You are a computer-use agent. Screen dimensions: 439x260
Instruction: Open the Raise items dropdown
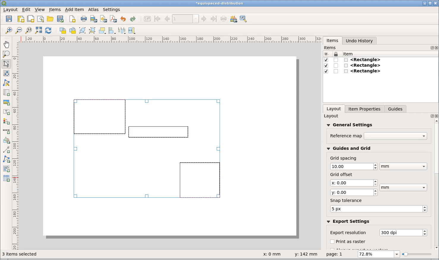[103, 30]
